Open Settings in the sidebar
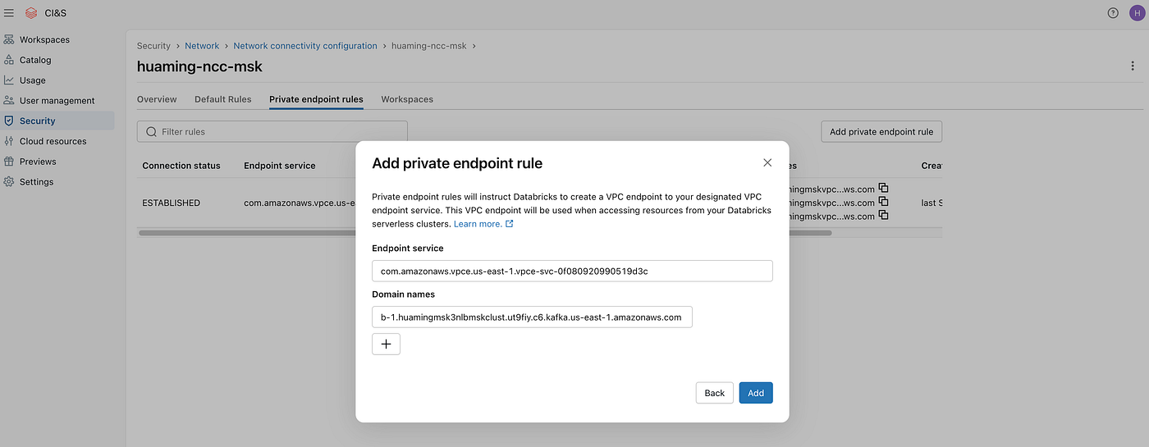This screenshot has width=1149, height=447. click(x=36, y=182)
